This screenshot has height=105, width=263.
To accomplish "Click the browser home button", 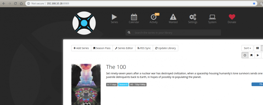I will point(21,3).
